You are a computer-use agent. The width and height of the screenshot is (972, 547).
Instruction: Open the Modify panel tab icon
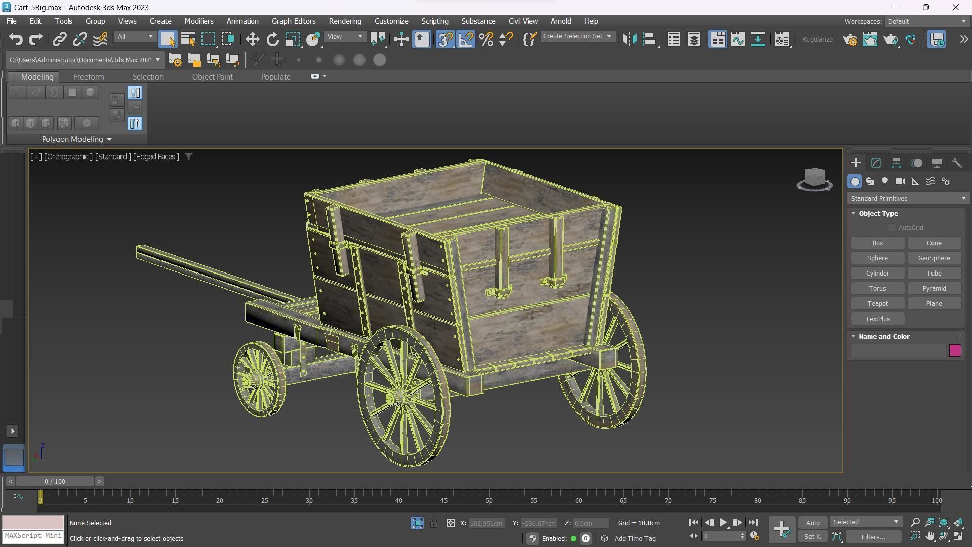pos(876,163)
